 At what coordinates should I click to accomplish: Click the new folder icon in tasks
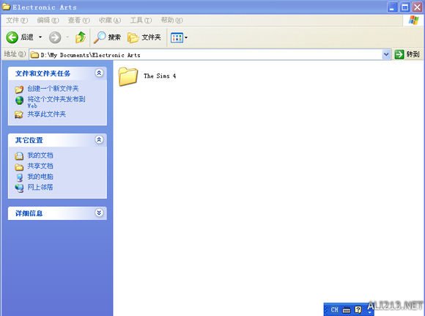click(19, 89)
